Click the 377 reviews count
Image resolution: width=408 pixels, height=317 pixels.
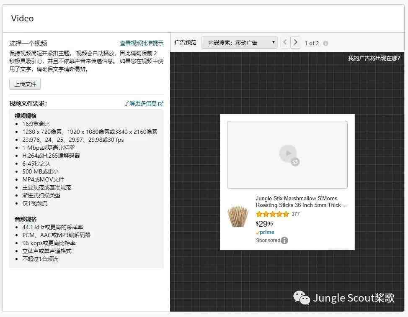[x=296, y=214]
